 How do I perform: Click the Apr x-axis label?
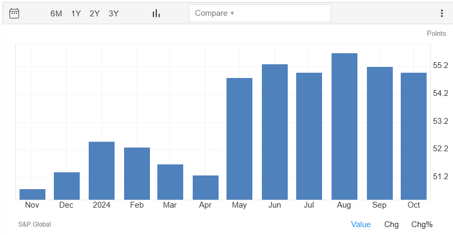pos(205,205)
